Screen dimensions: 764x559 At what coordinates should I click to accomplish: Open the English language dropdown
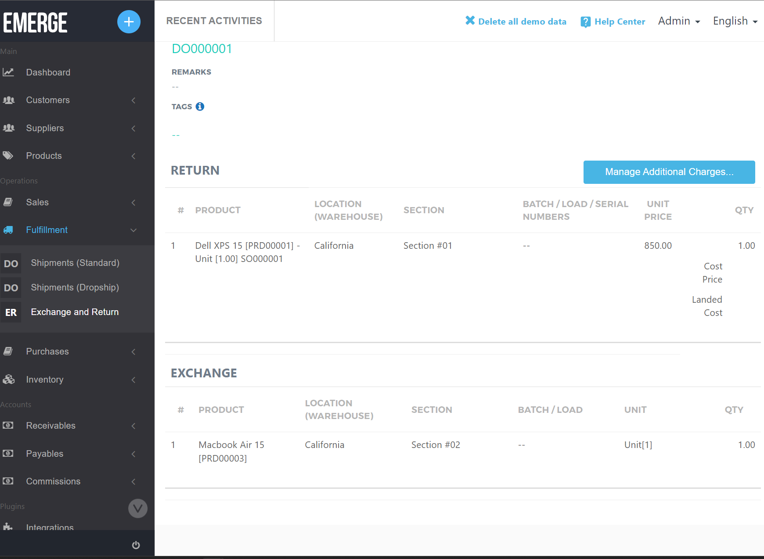tap(735, 21)
